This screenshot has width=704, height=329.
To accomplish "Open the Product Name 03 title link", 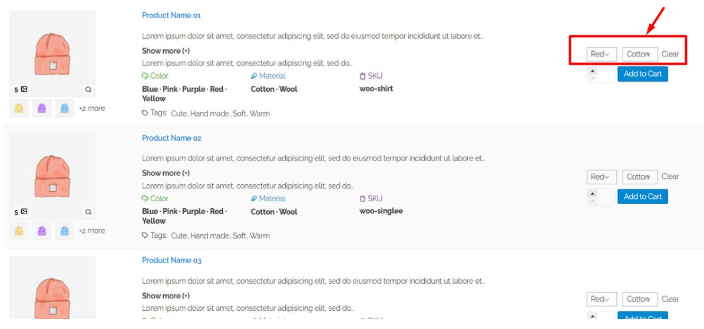I will tap(171, 260).
